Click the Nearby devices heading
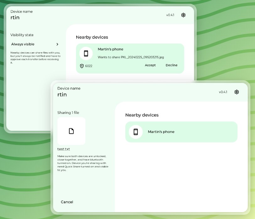Image resolution: width=255 pixels, height=219 pixels. pyautogui.click(x=142, y=115)
